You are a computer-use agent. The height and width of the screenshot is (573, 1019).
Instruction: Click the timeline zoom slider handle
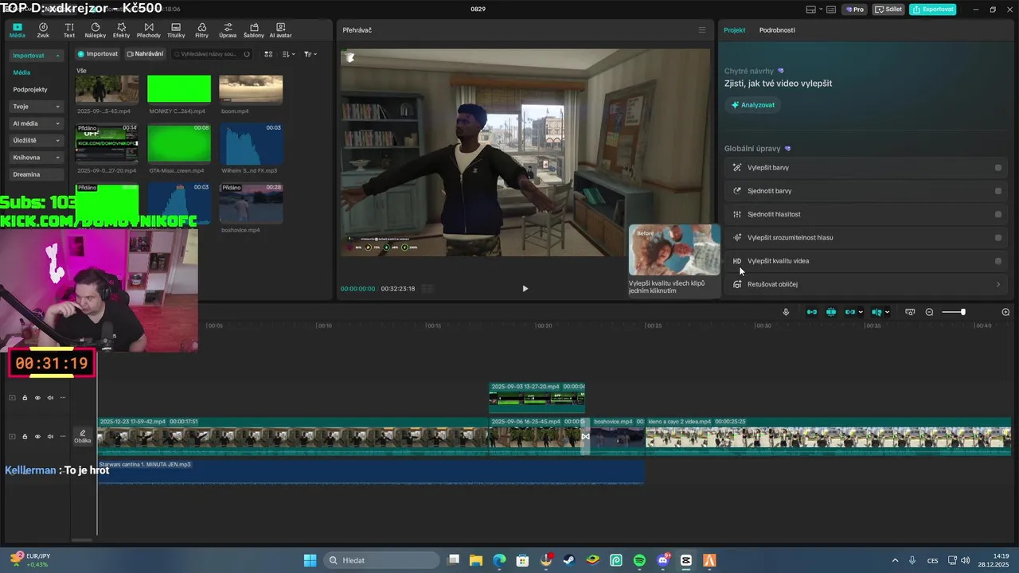pos(962,312)
